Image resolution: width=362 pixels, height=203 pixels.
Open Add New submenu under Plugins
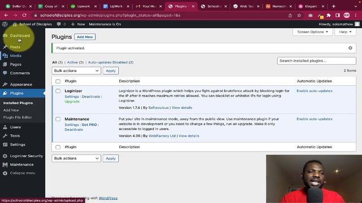click(11, 111)
